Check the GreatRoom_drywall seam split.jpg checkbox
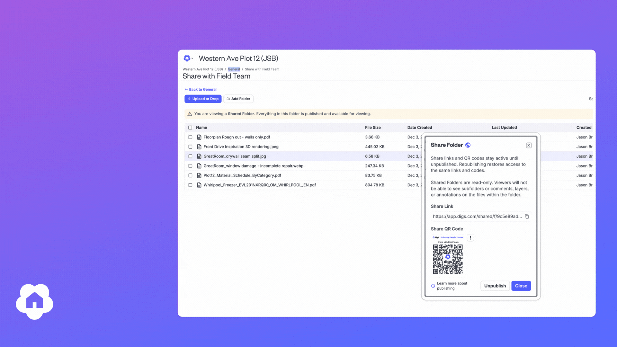The height and width of the screenshot is (347, 617). [x=190, y=156]
